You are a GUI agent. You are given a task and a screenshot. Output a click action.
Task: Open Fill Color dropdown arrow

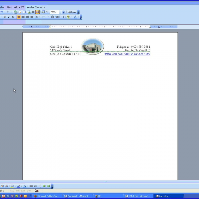click(15, 186)
